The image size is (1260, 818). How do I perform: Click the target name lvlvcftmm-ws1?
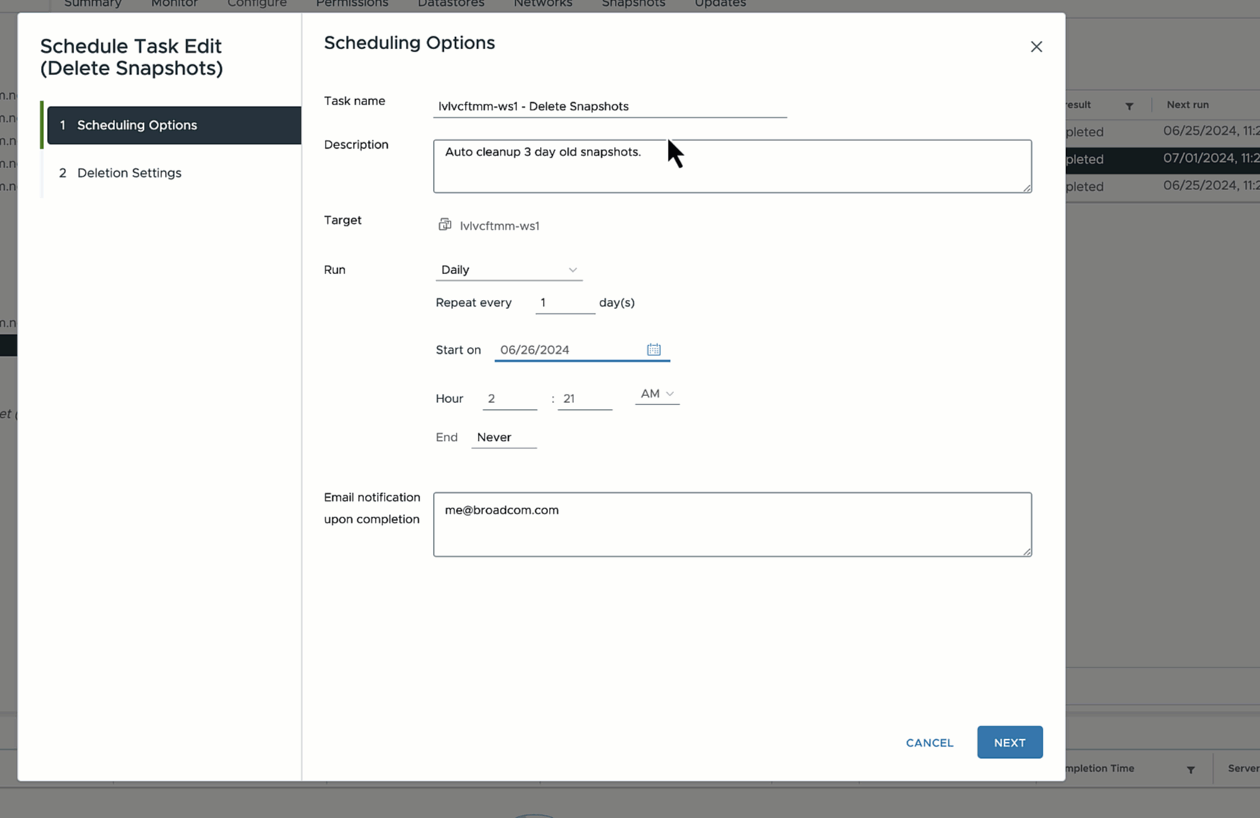tap(500, 226)
